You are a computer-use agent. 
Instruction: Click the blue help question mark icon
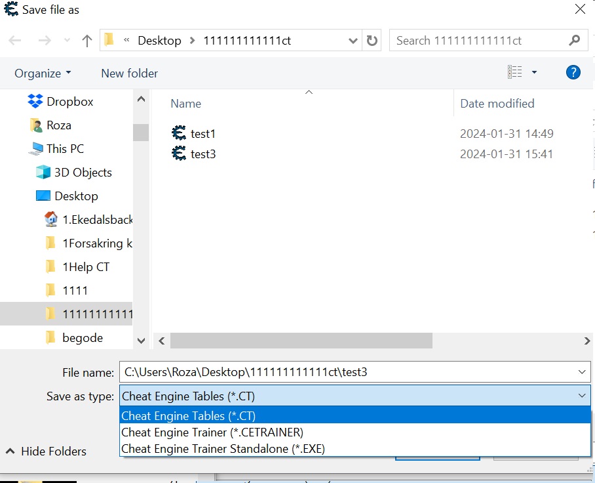(x=573, y=73)
